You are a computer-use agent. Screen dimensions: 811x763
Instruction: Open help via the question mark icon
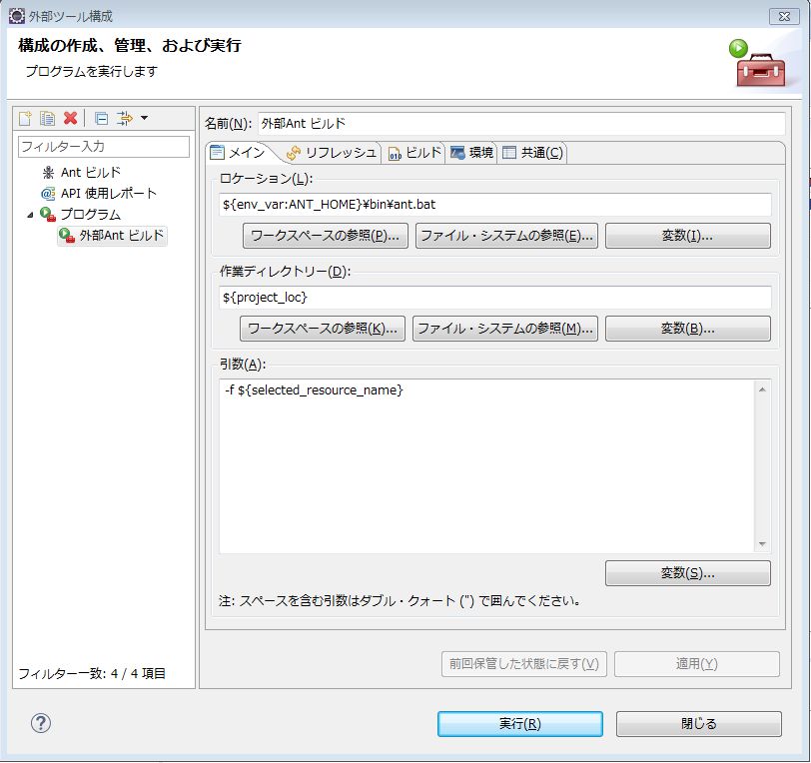38,724
